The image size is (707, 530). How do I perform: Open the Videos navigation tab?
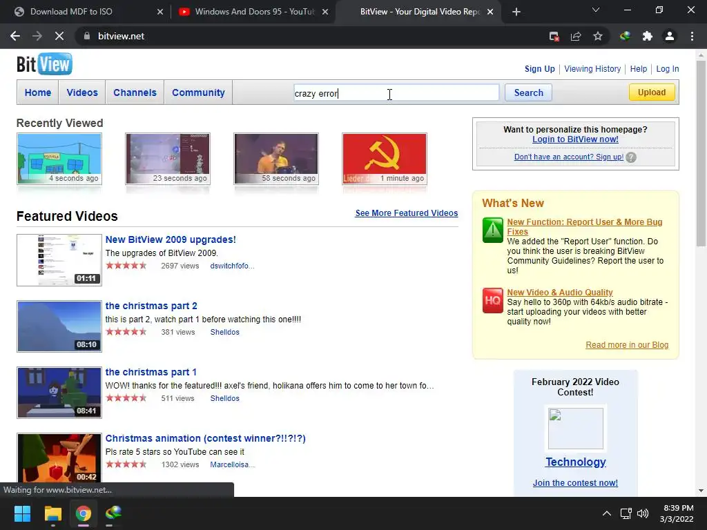coord(82,92)
